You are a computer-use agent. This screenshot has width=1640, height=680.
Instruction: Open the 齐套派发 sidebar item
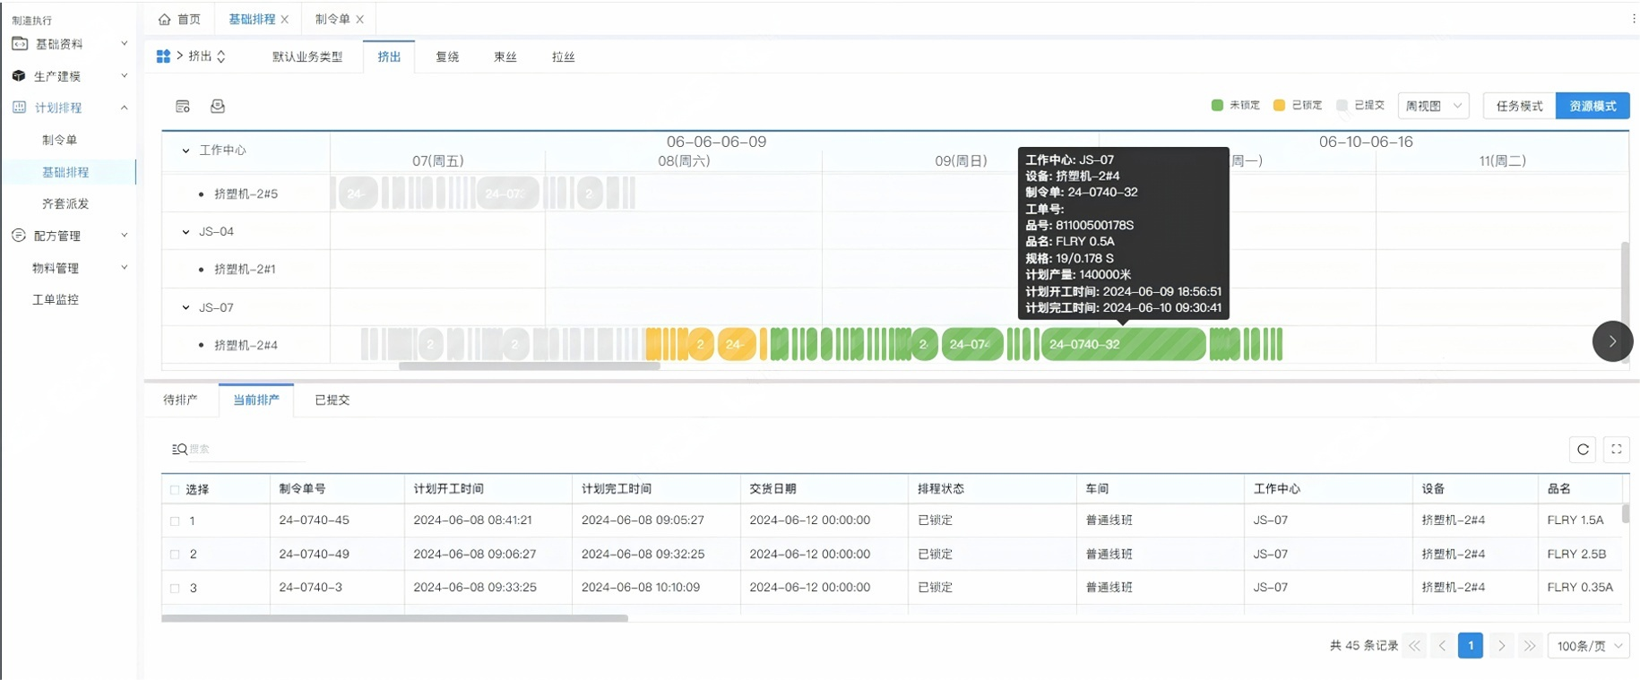65,203
